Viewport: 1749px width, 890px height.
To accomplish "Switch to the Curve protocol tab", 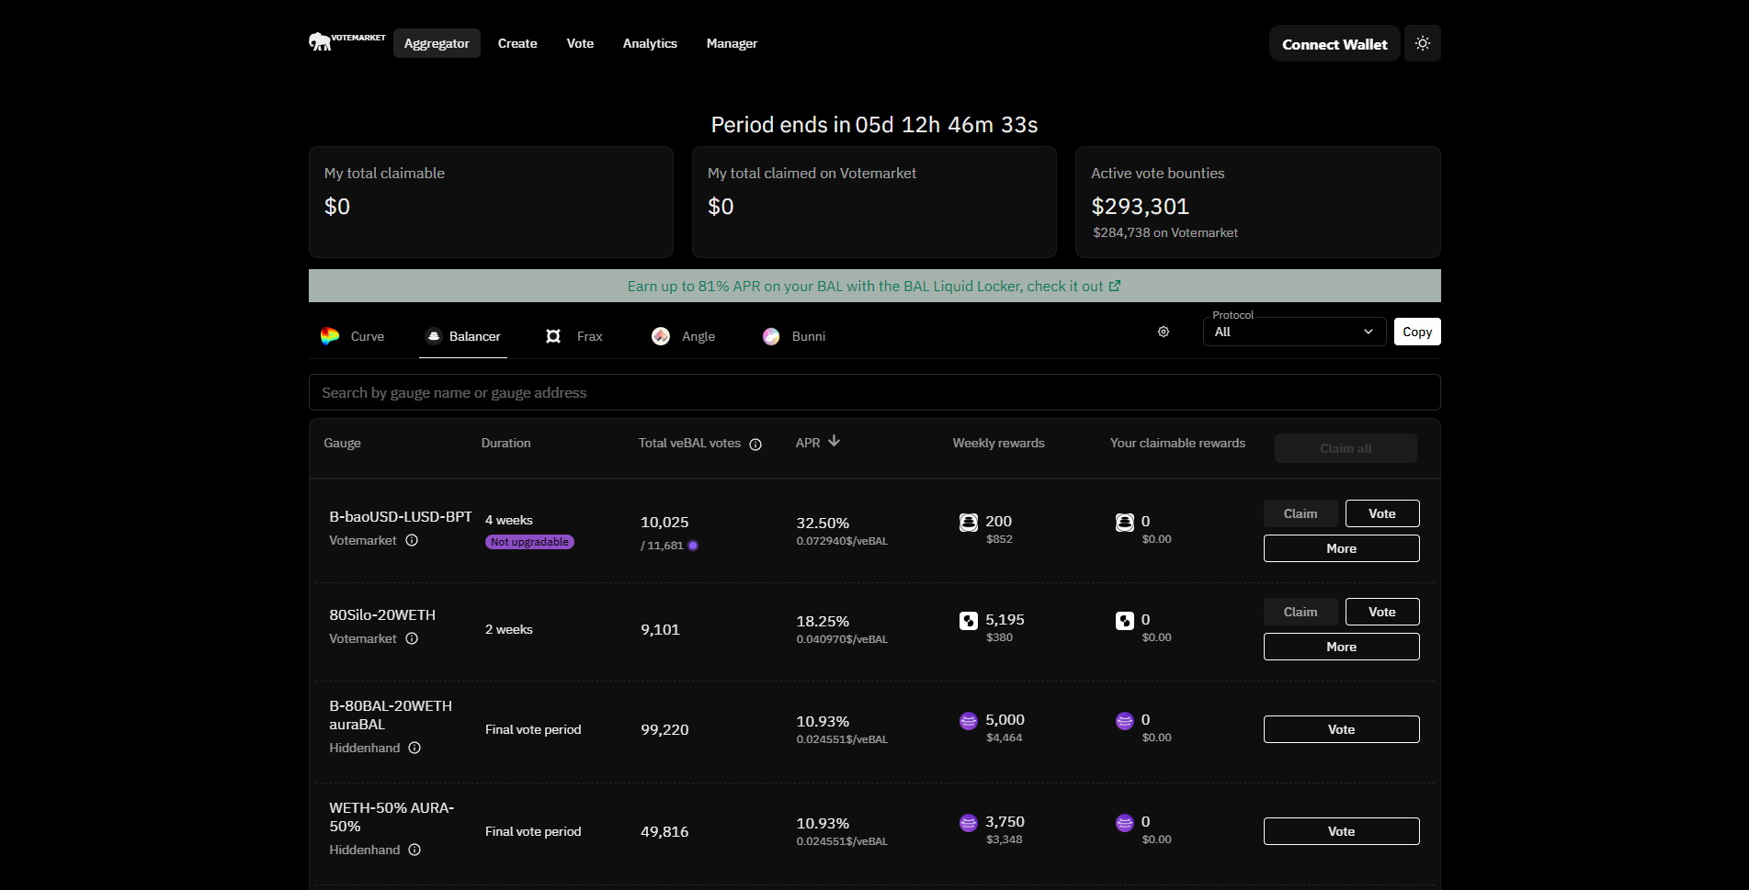I will coord(353,336).
